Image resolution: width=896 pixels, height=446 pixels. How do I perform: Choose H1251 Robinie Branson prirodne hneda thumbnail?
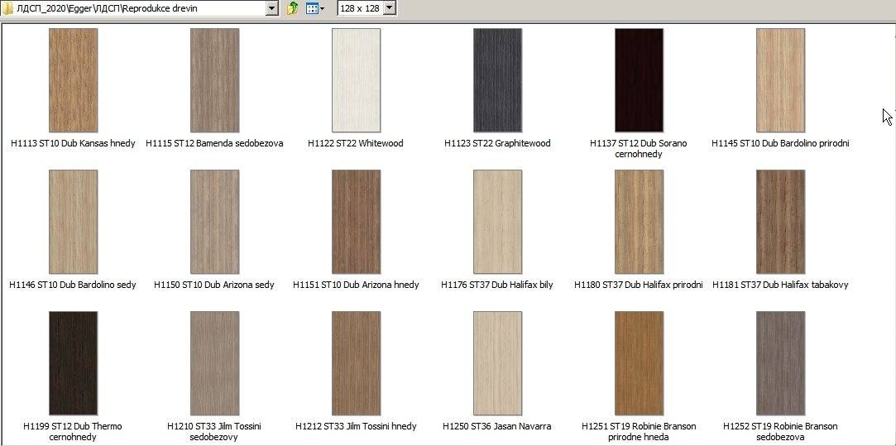(639, 363)
